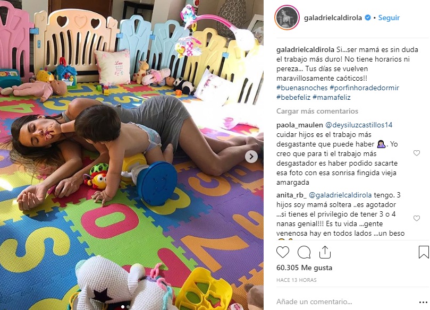Select the carousel position dots indicator
This screenshot has width=430, height=310.
tap(125, 307)
